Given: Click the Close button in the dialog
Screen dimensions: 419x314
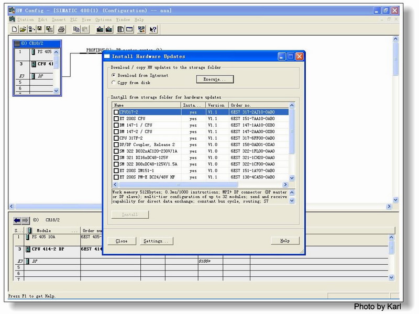Looking at the screenshot, I should point(122,241).
